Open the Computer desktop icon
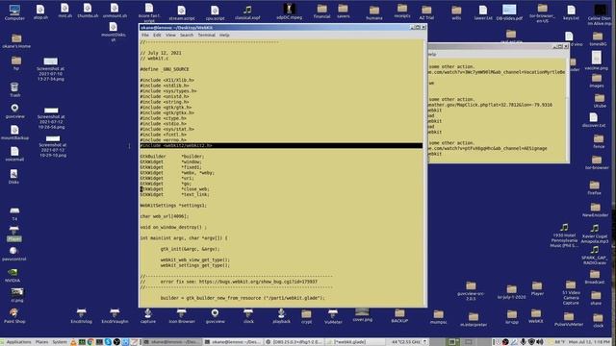Screen dimensions: 616x346 14,12
